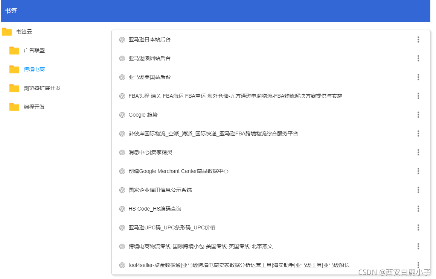436x279 pixels.
Task: Click the 广告联盟 folder icon
Action: click(14, 50)
